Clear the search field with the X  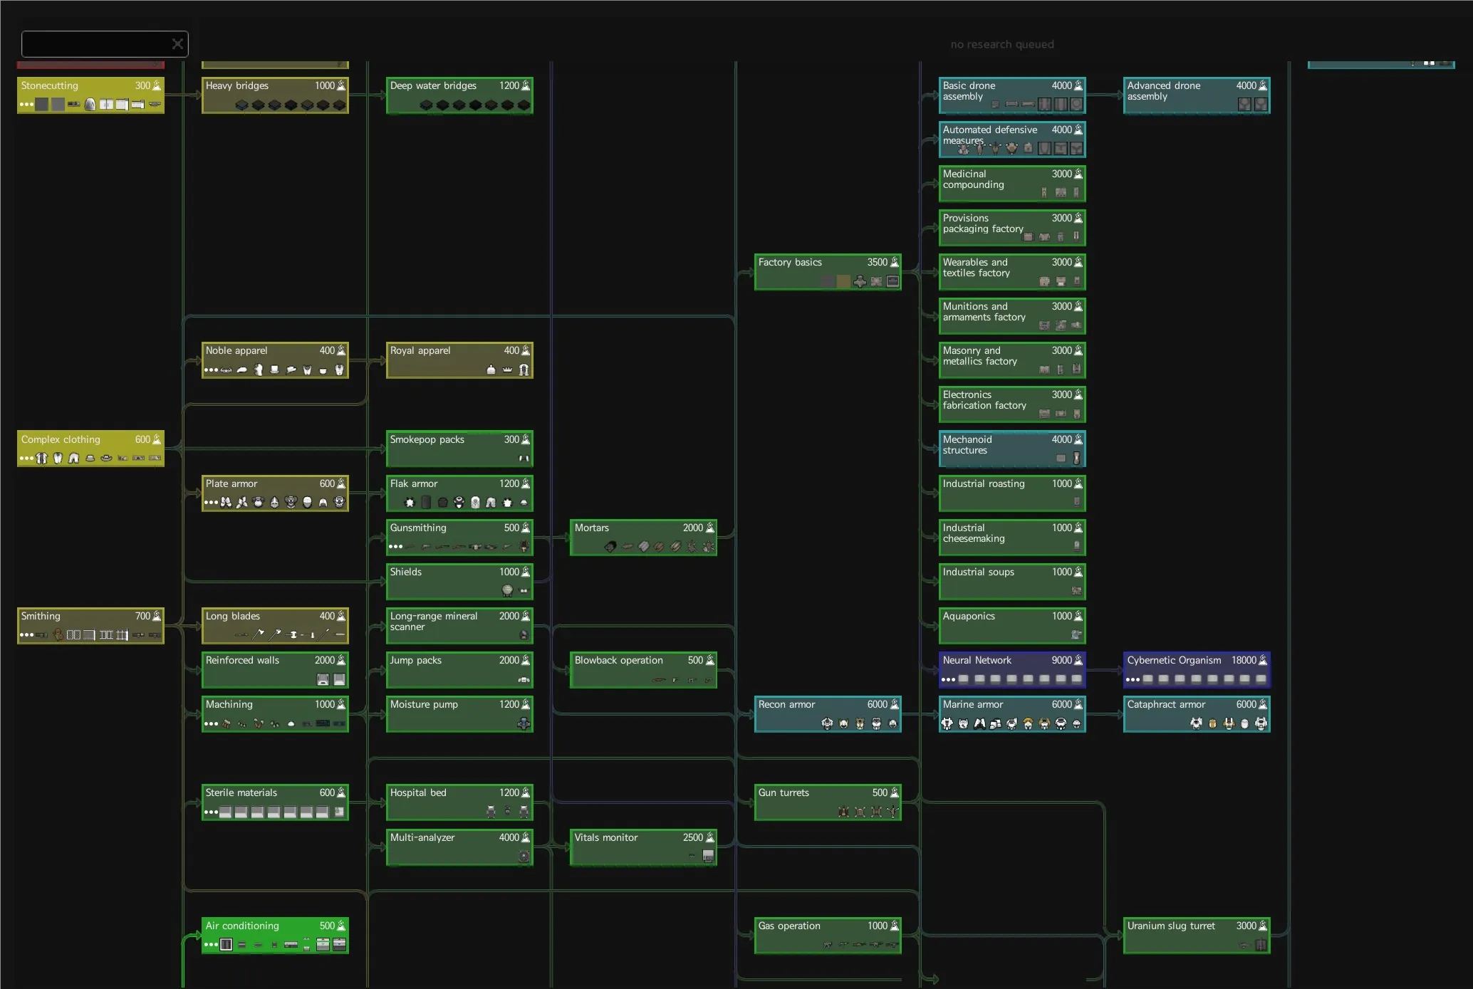tap(177, 44)
